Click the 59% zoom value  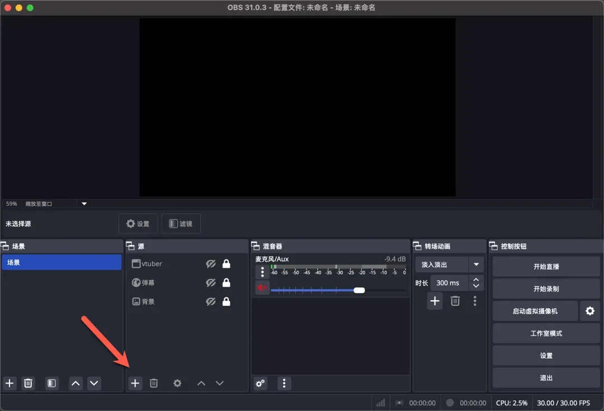coord(12,204)
